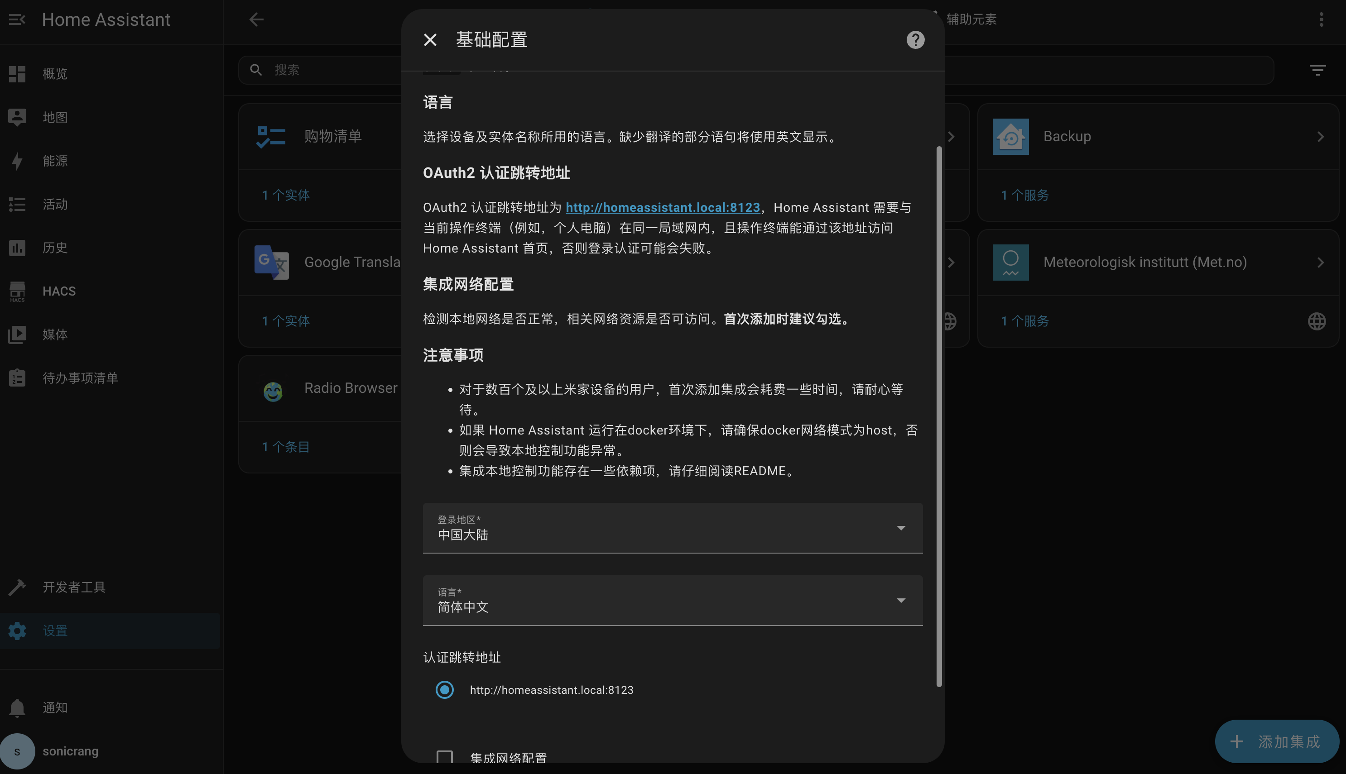Select the homeassistant.local:8123 radio option
This screenshot has width=1346, height=774.
(x=445, y=689)
